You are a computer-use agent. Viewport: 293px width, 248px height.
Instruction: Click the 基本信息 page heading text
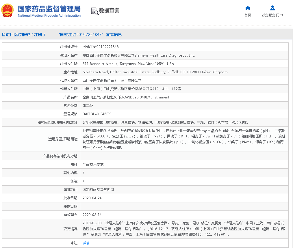tap(114, 35)
